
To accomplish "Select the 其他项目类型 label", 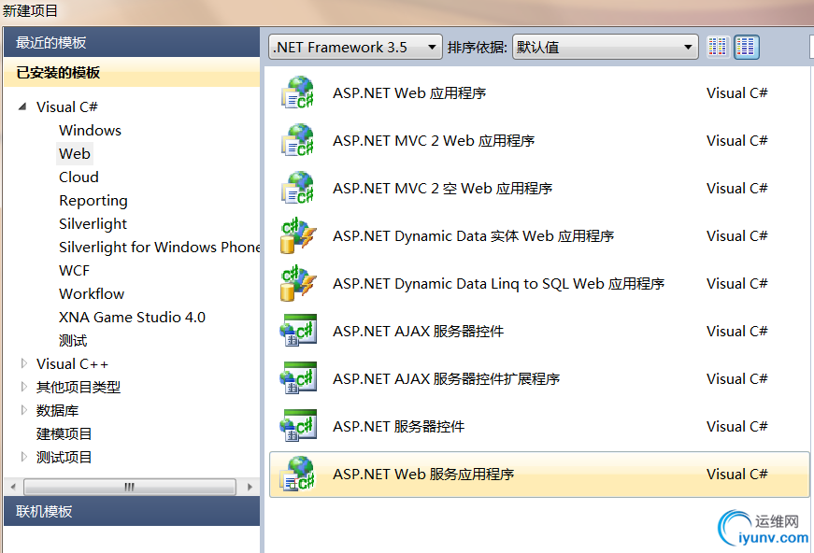I will [79, 387].
